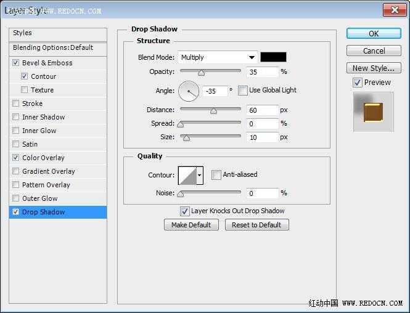
Task: Open the Blend Mode Multiply dropdown
Action: [x=218, y=57]
